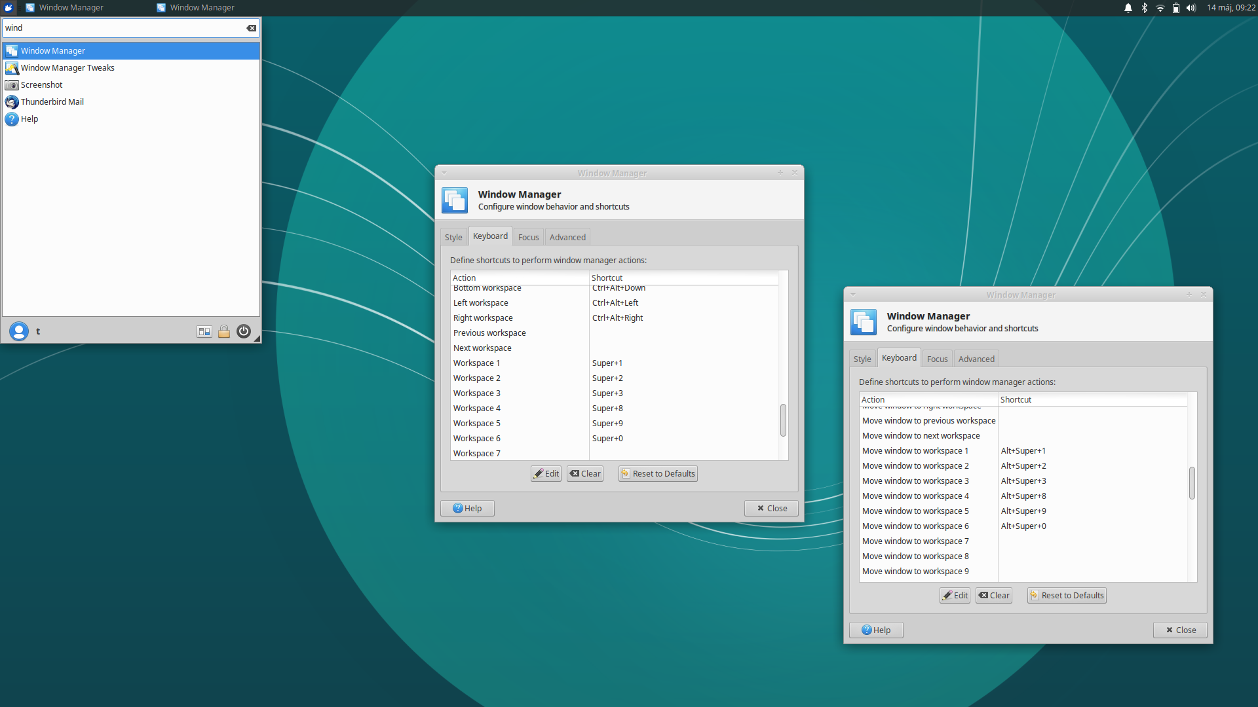Click the lock screen icon
Screen dimensions: 1258x707
pyautogui.click(x=224, y=332)
